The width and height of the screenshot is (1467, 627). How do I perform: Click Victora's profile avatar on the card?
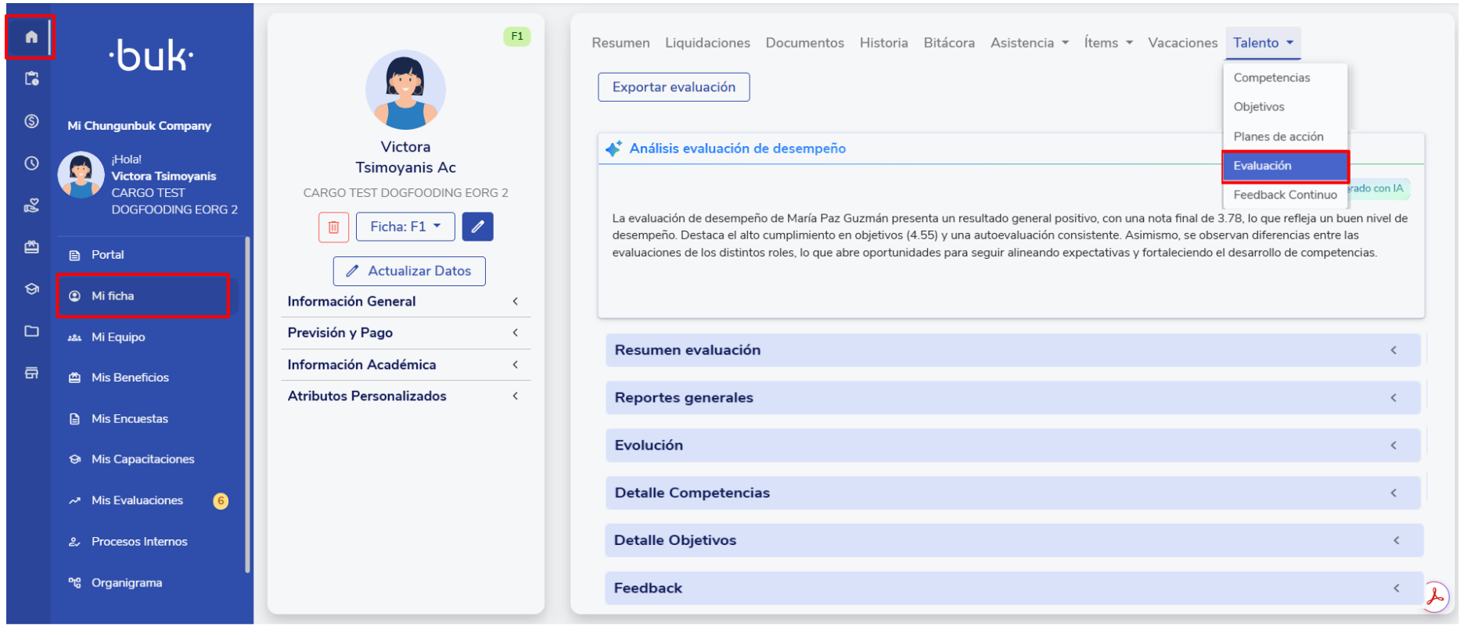405,91
